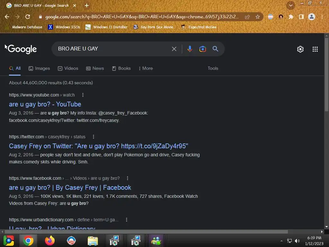The image size is (329, 247).
Task: Click the striped flag extension icon
Action: pos(271,17)
